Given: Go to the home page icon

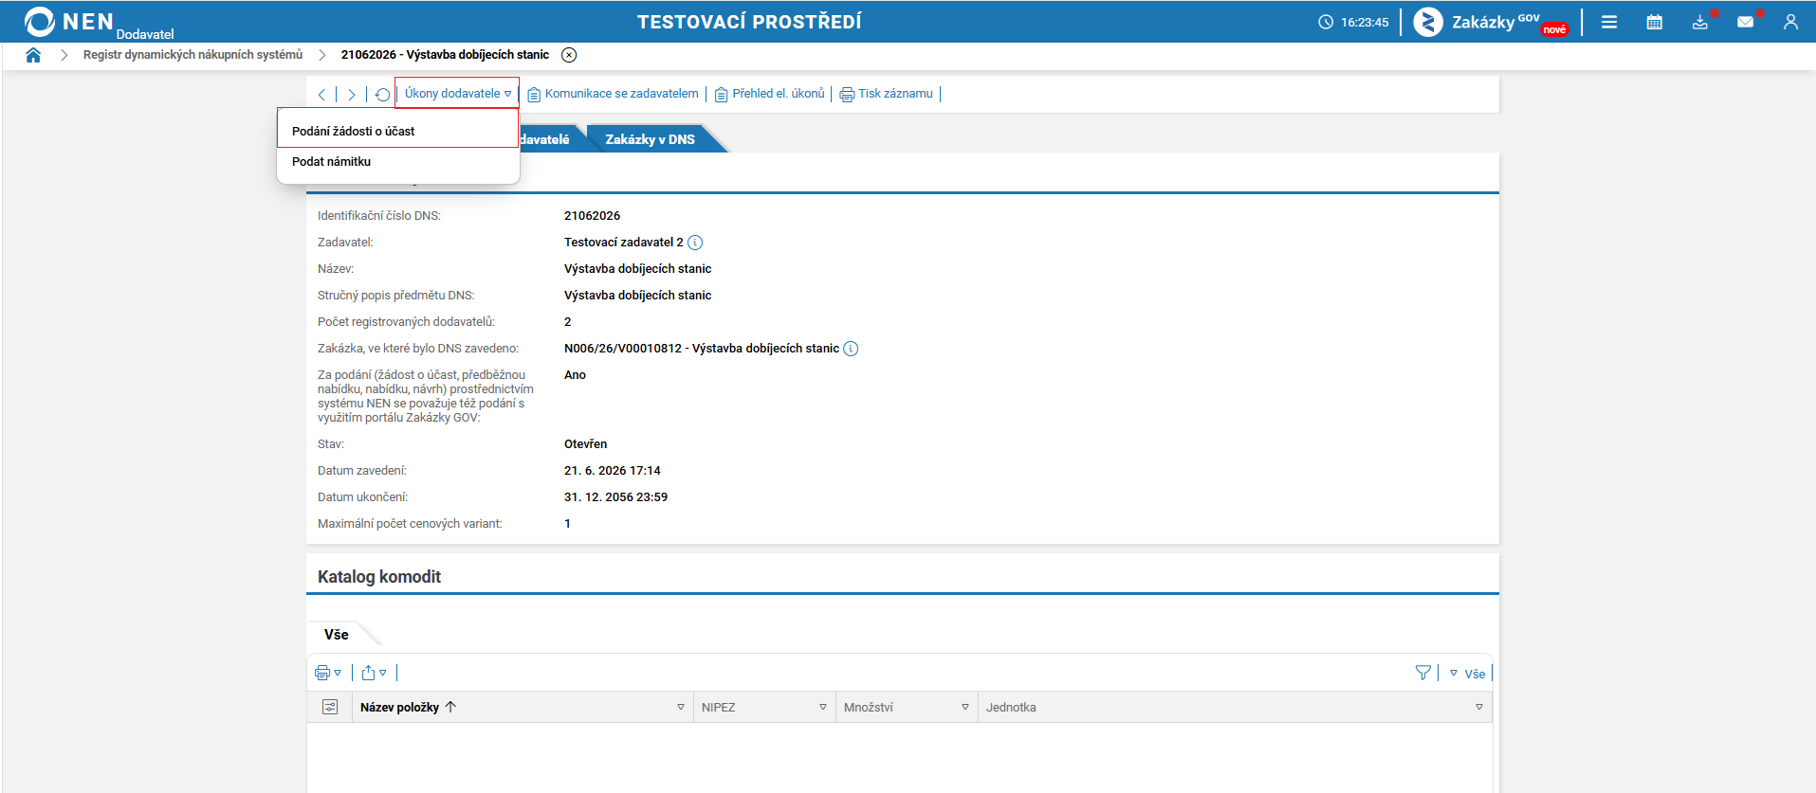Looking at the screenshot, I should coord(33,55).
